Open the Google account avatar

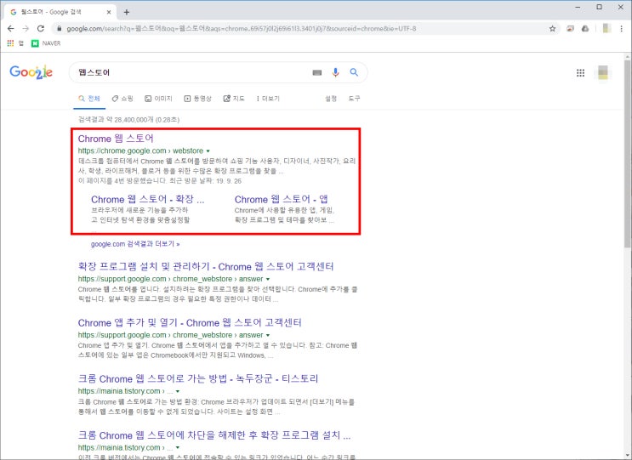603,72
